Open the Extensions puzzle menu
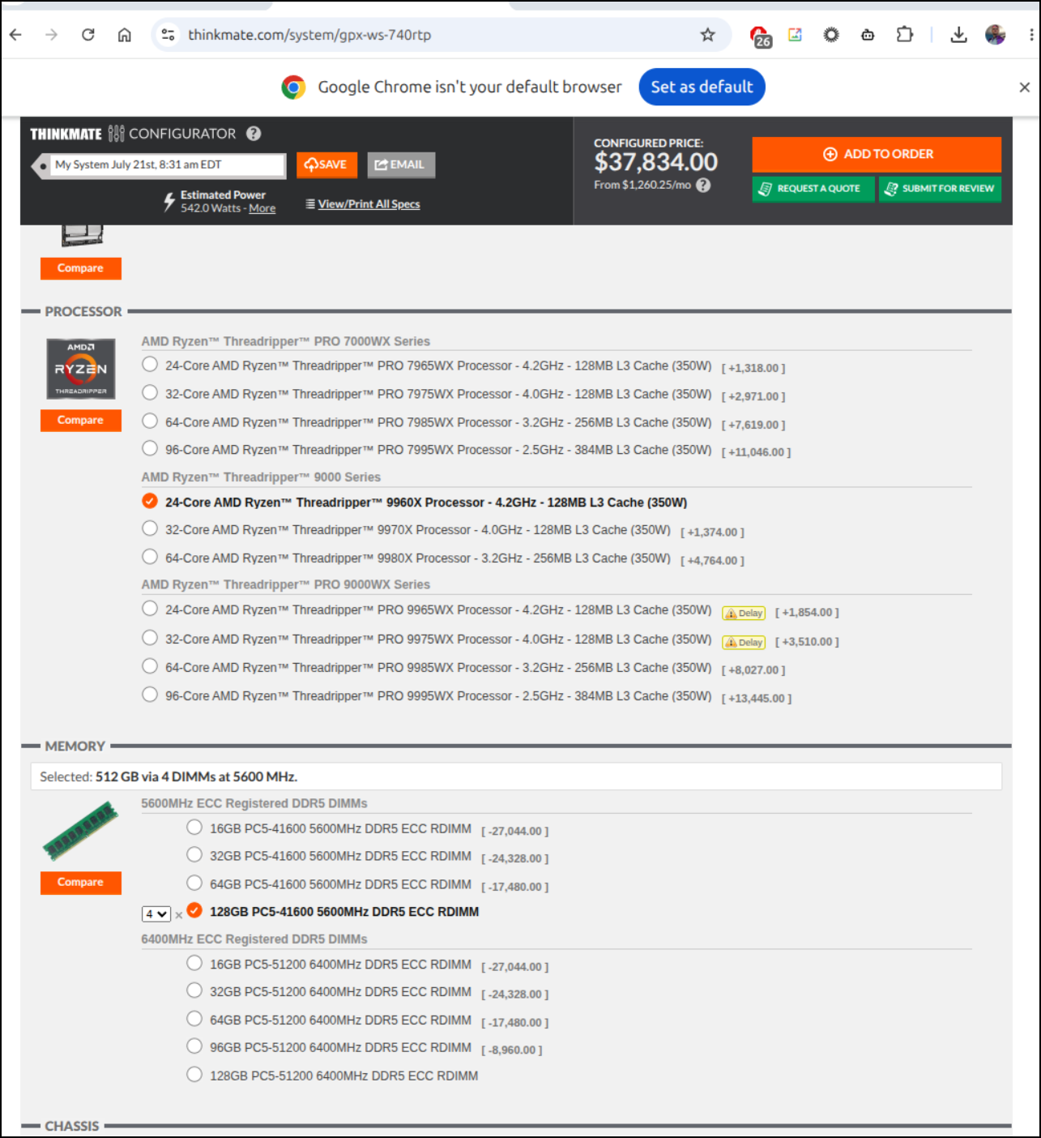 coord(904,35)
